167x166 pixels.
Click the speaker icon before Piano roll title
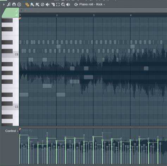(76, 5)
